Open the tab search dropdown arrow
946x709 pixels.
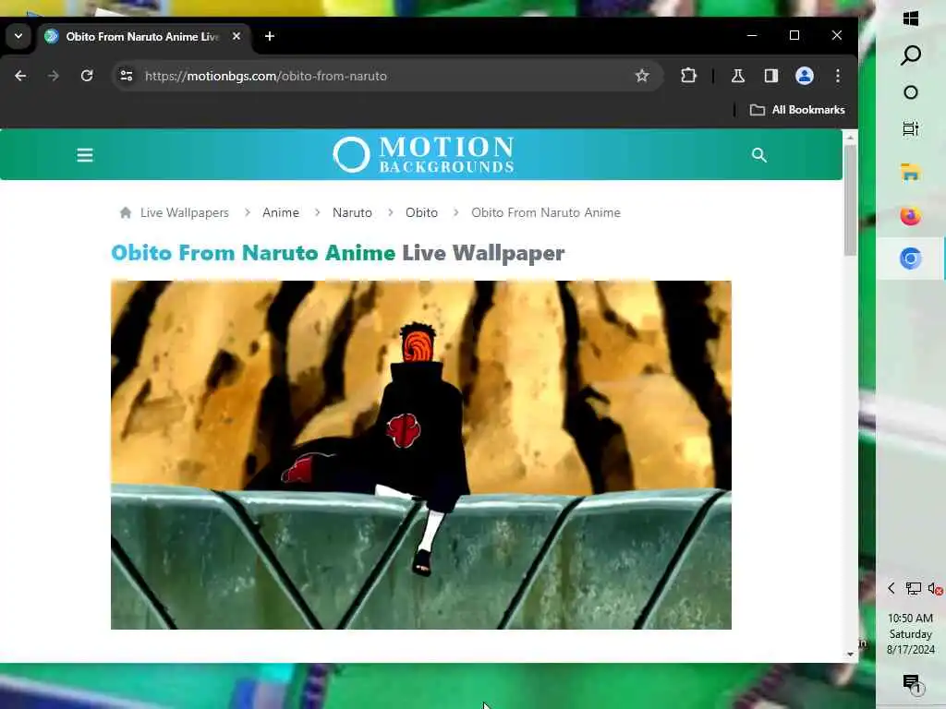click(x=18, y=36)
